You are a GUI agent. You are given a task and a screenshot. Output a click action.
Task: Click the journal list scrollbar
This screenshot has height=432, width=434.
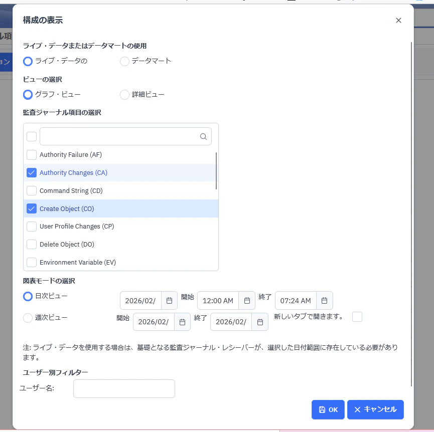216,171
